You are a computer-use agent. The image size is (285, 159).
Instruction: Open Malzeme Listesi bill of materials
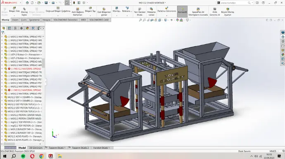coord(152,12)
